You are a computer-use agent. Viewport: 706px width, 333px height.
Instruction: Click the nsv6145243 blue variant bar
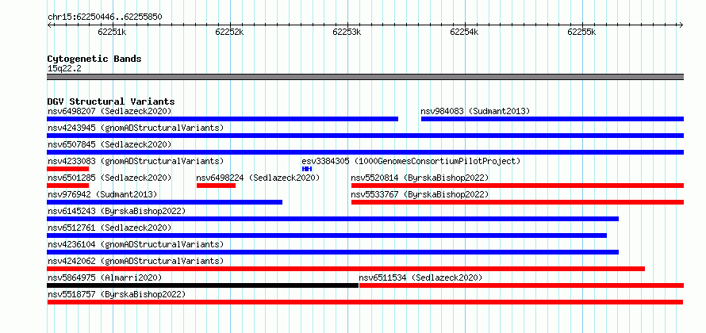click(332, 219)
